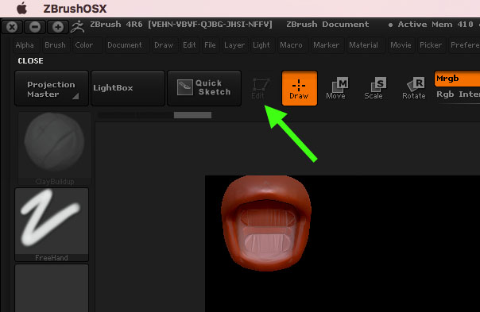The image size is (480, 312).
Task: Click the horizontal scrollbar above canvas
Action: [192, 115]
